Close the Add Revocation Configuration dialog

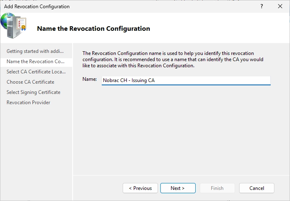[x=280, y=6]
